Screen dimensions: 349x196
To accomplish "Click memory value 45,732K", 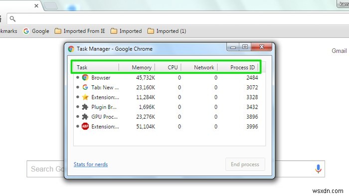I will point(146,77).
